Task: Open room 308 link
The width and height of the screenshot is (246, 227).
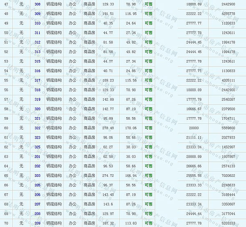Action: click(x=37, y=4)
